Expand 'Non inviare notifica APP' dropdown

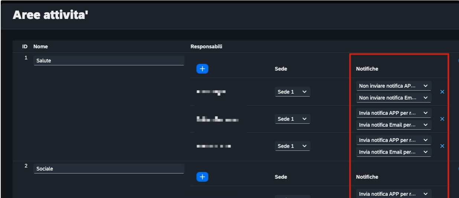[x=393, y=86]
